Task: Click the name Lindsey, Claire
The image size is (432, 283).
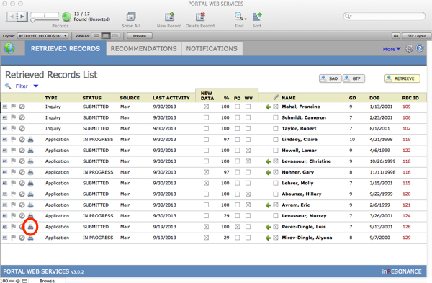Action: pyautogui.click(x=300, y=140)
